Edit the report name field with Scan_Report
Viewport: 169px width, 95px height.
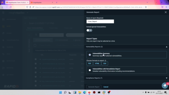pos(100,21)
